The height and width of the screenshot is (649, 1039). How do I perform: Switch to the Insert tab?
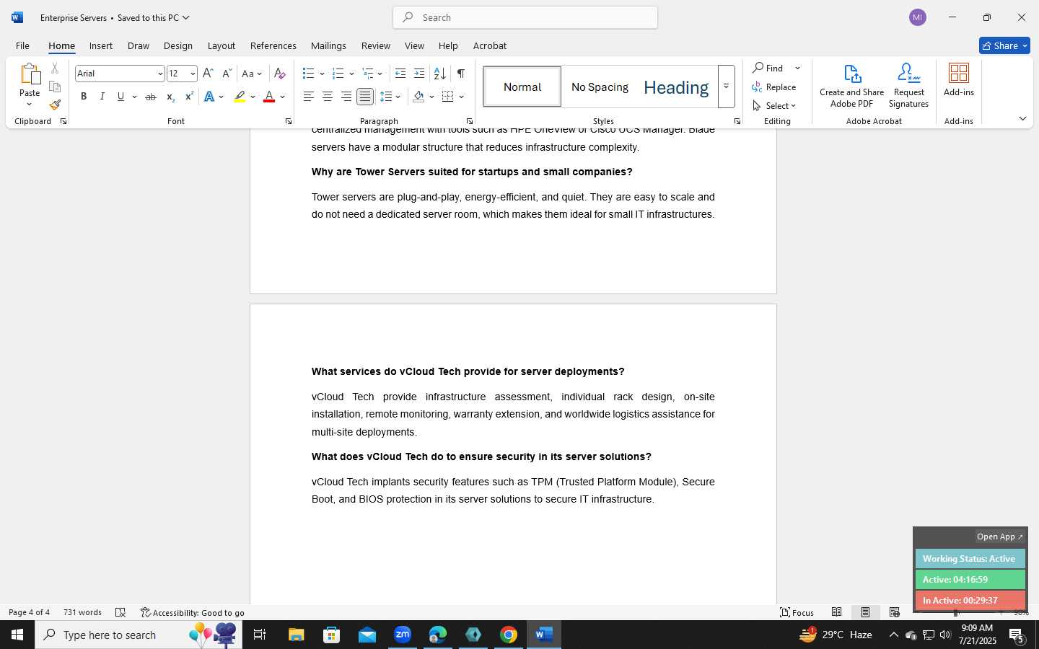[101, 45]
